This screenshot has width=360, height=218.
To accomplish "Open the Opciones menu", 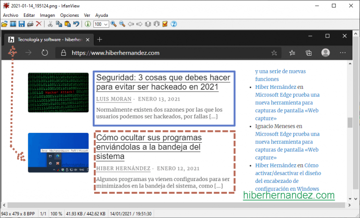I will point(69,15).
